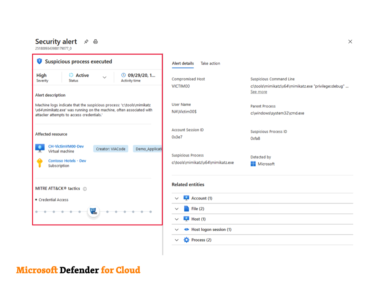Pin the Security alert panel
The width and height of the screenshot is (387, 290).
86,42
